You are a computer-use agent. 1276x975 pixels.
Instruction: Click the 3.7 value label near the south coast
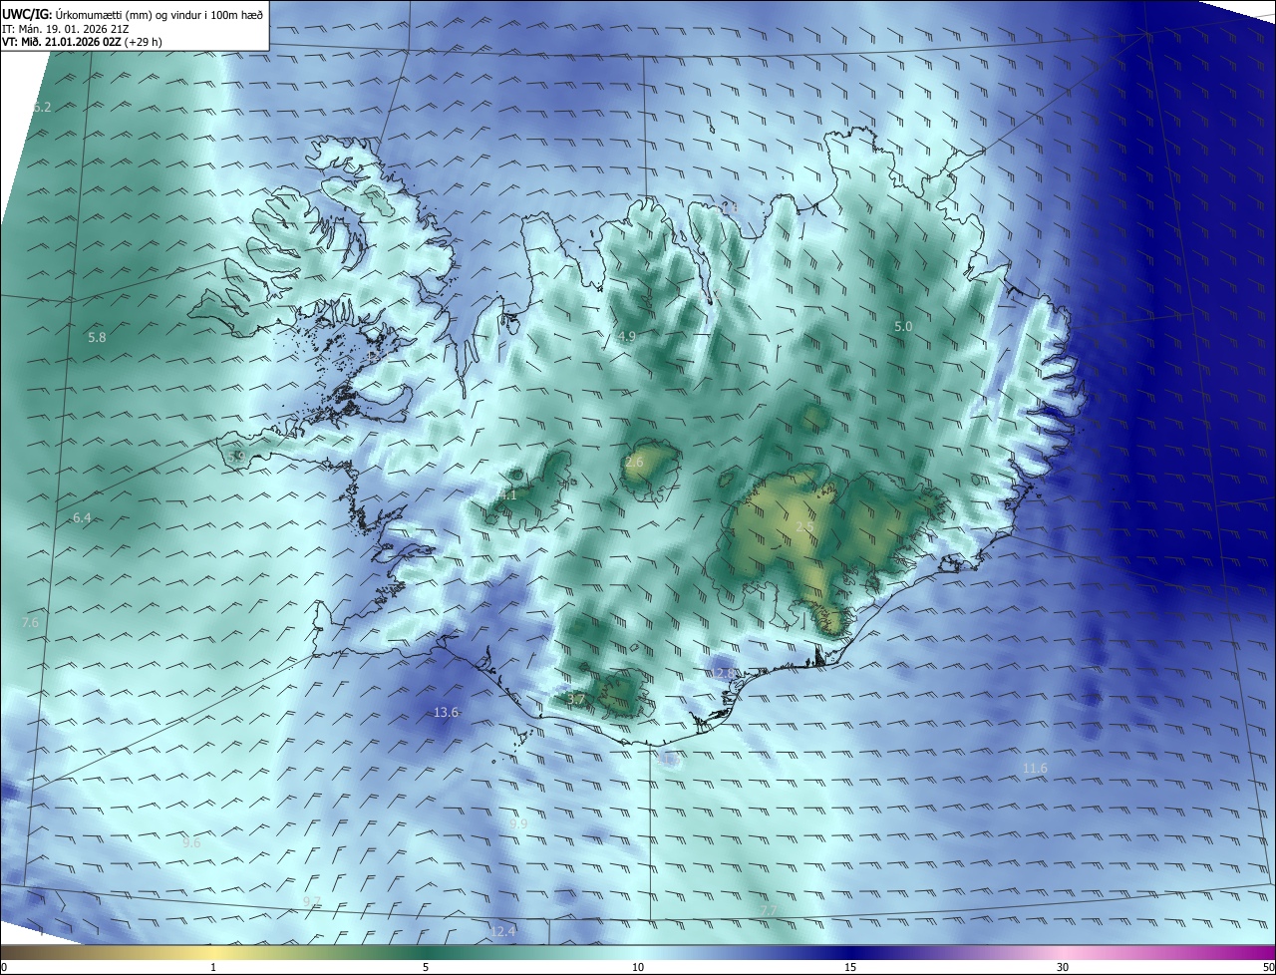pos(575,700)
